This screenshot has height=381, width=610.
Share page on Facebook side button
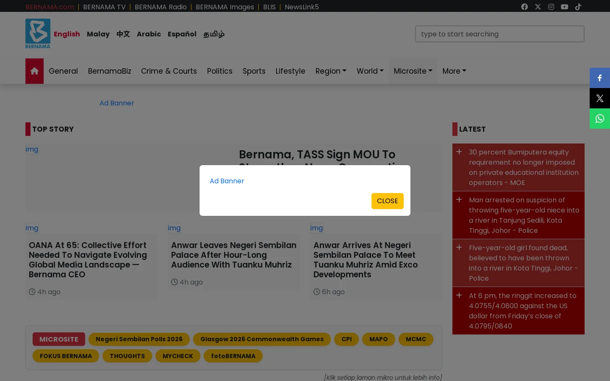point(600,78)
